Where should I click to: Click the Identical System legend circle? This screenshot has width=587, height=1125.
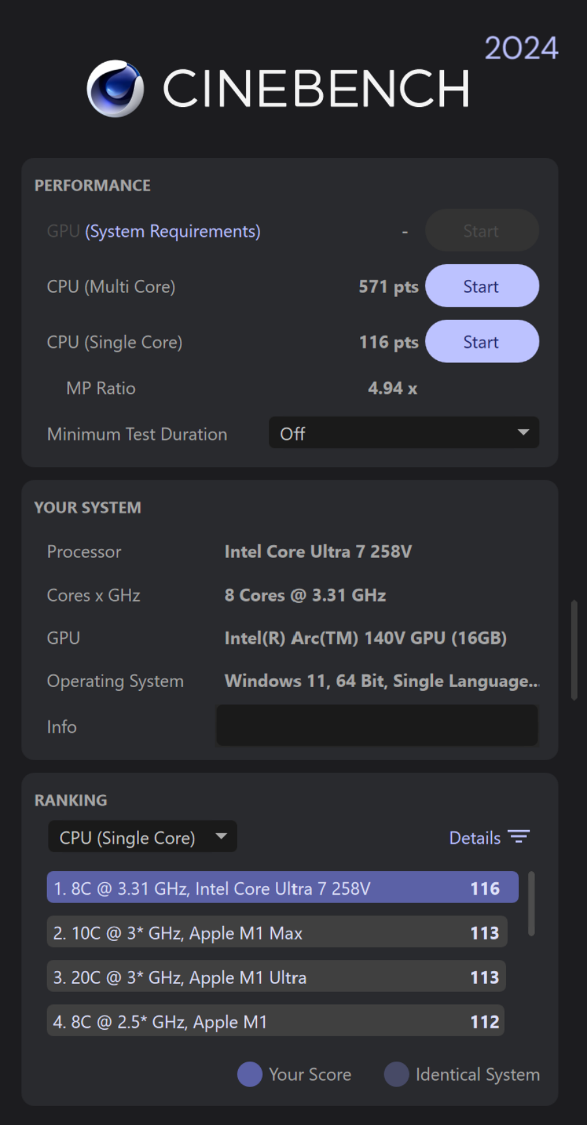coord(396,1074)
